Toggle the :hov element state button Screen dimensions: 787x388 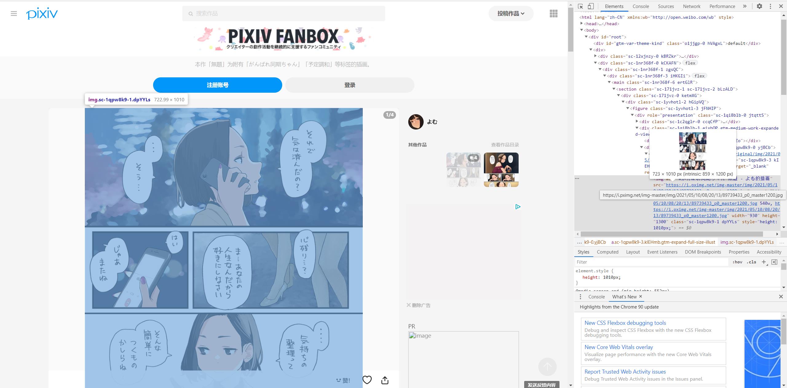[737, 262]
